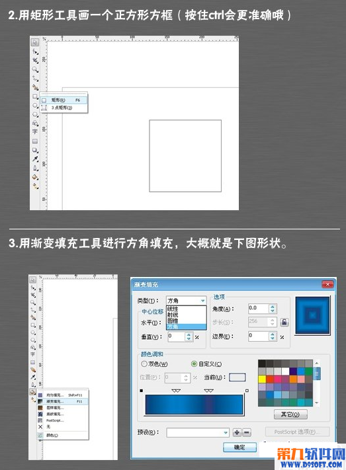Click the minus button to remove a preset
This screenshot has width=346, height=470.
click(246, 432)
